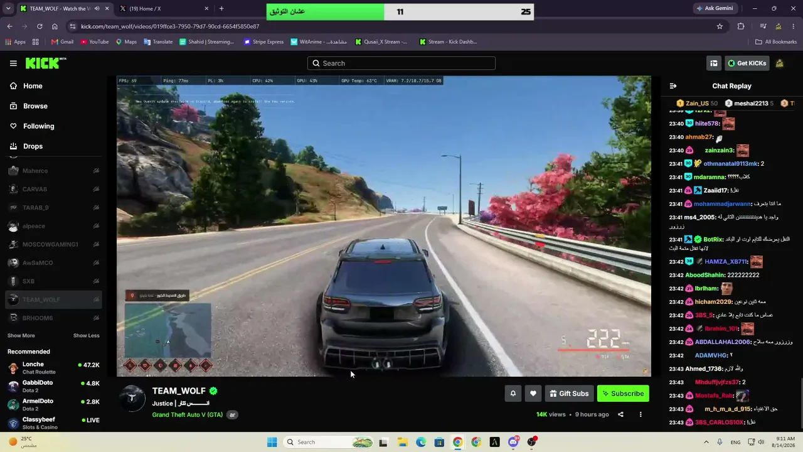This screenshot has height=452, width=803.
Task: Open the Stream - Kick Dashboard bookmark
Action: pos(448,42)
